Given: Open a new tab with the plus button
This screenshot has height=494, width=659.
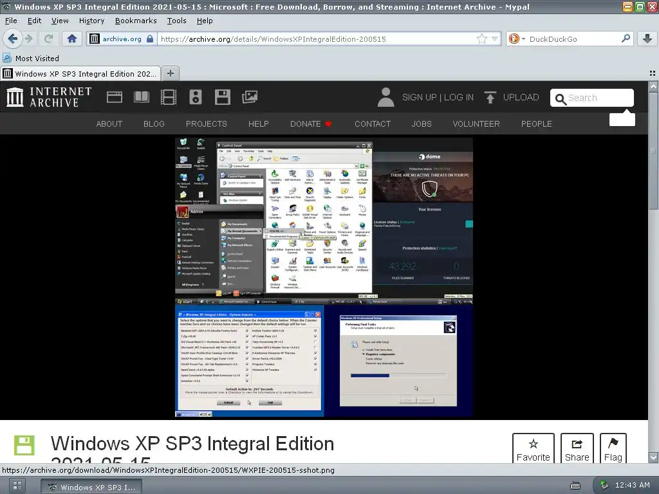Looking at the screenshot, I should tap(170, 73).
